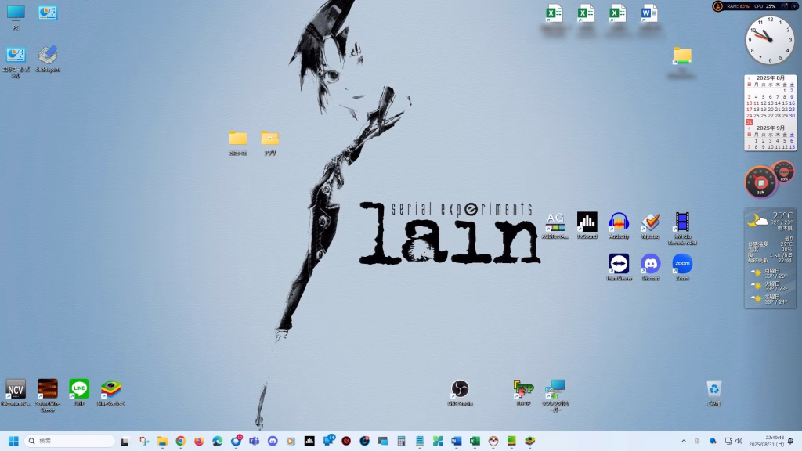This screenshot has width=802, height=451.
Task: Go to previous month in 2025年 8月 calendar
Action: [749, 78]
